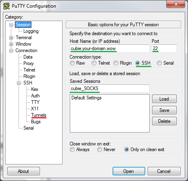
Task: Select Default Settings in sessions list
Action: [x=86, y=98]
